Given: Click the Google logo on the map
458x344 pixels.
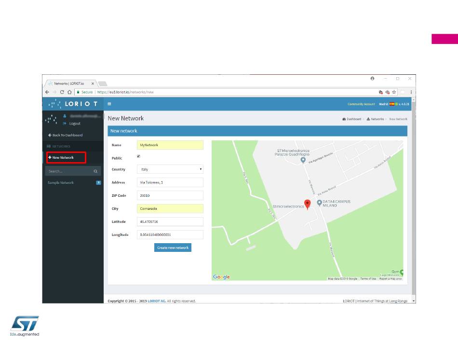Looking at the screenshot, I should coord(221,277).
